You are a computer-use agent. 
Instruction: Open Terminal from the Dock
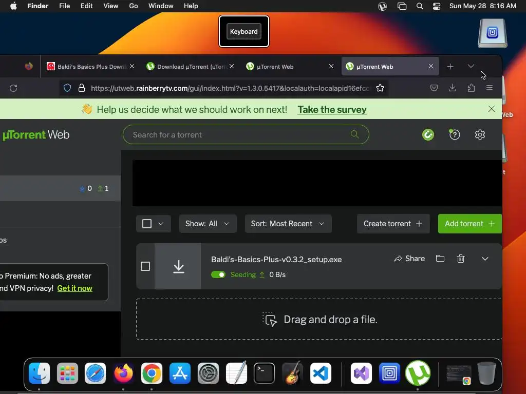pos(265,373)
